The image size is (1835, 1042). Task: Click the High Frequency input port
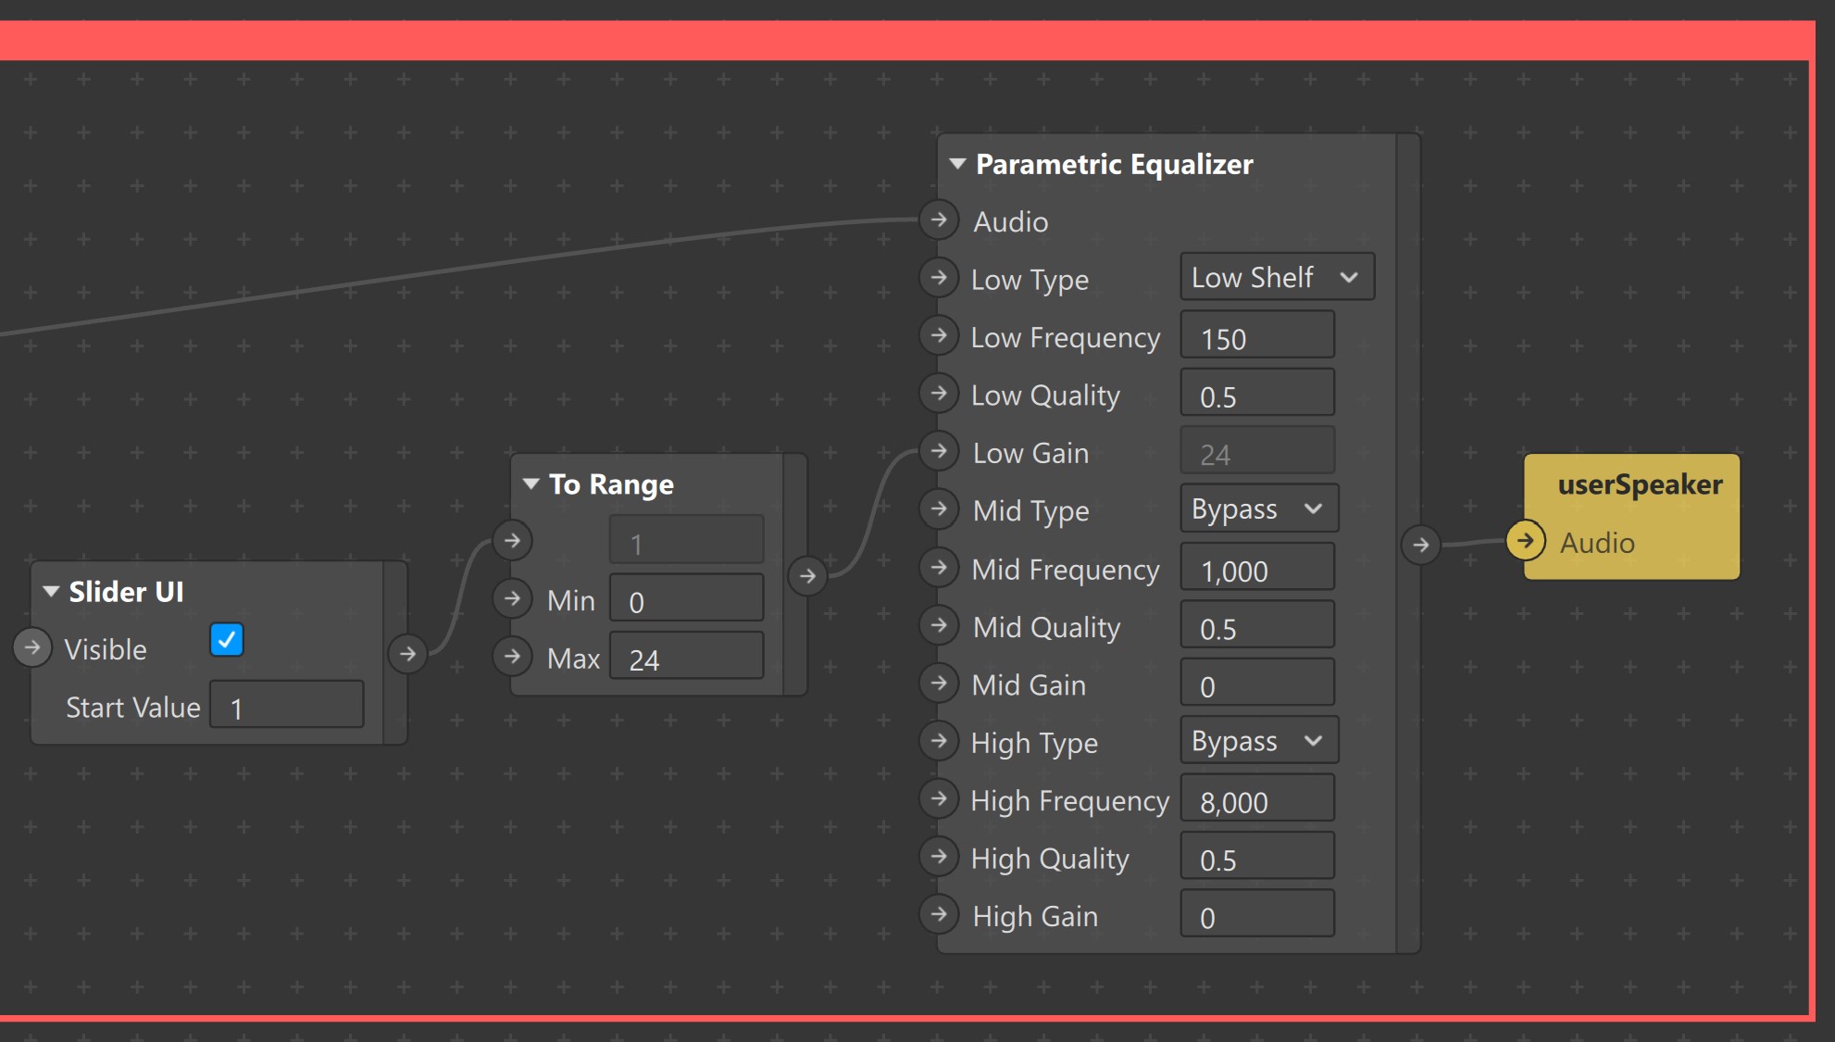click(x=939, y=798)
